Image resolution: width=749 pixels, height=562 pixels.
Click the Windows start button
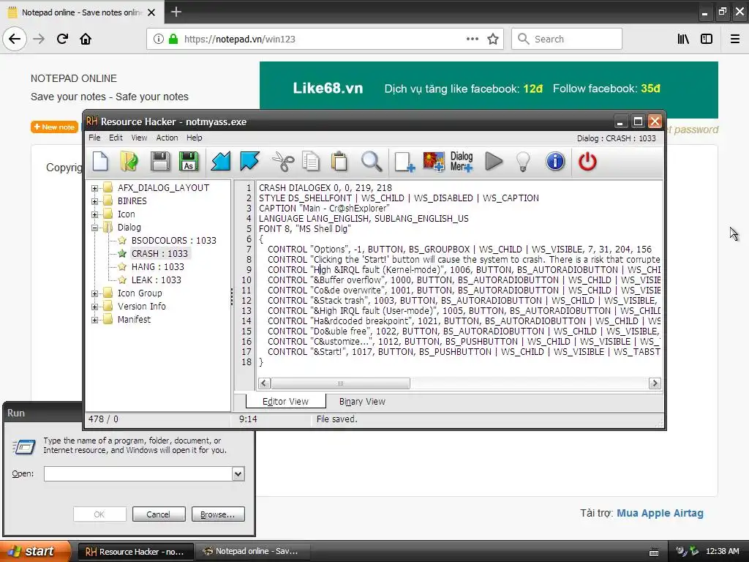point(34,552)
